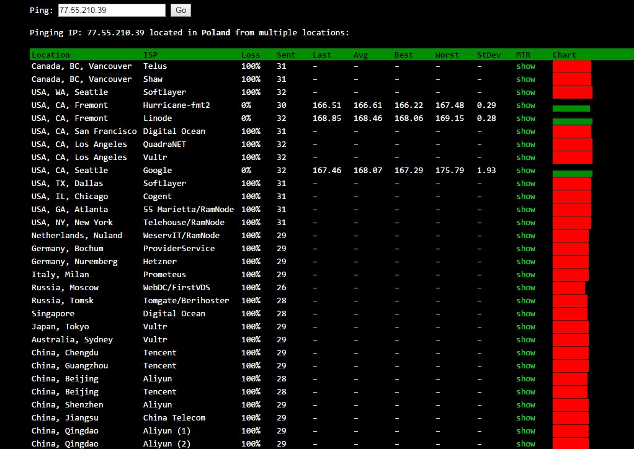The image size is (634, 449).
Task: Click the StDev column header
Action: (489, 55)
